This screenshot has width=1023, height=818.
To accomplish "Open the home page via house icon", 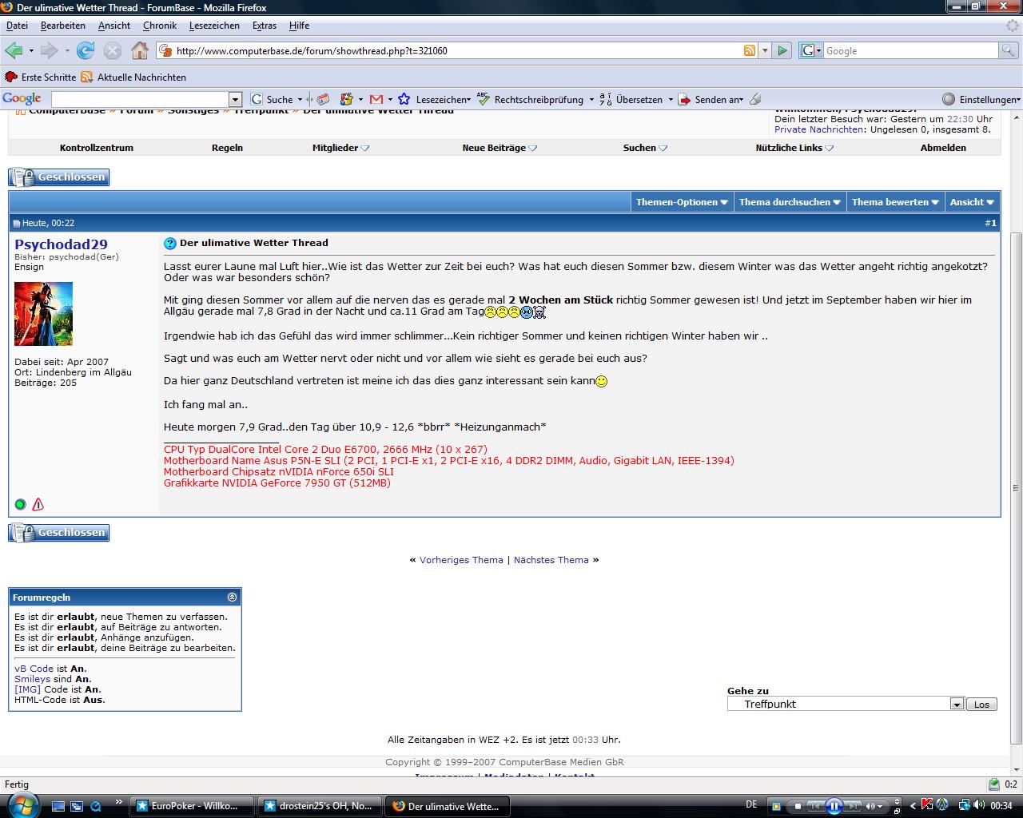I will click(x=140, y=50).
